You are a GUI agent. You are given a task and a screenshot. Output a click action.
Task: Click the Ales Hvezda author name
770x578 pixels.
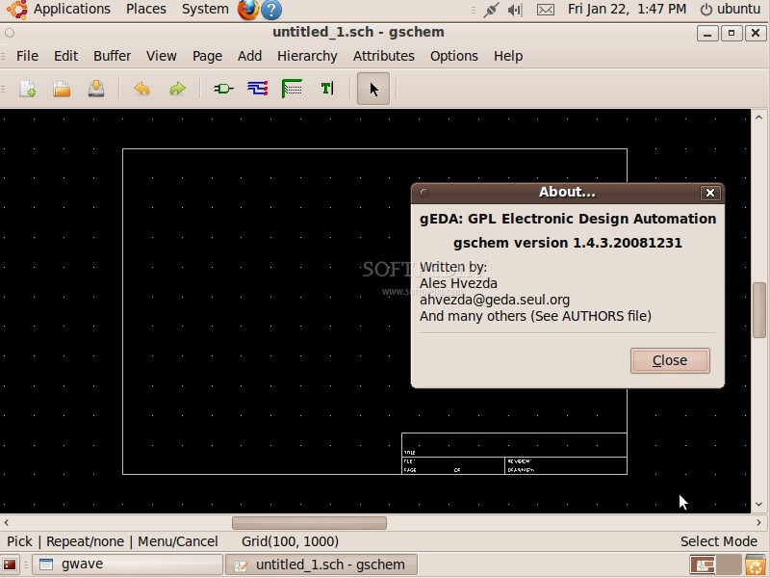pos(458,283)
